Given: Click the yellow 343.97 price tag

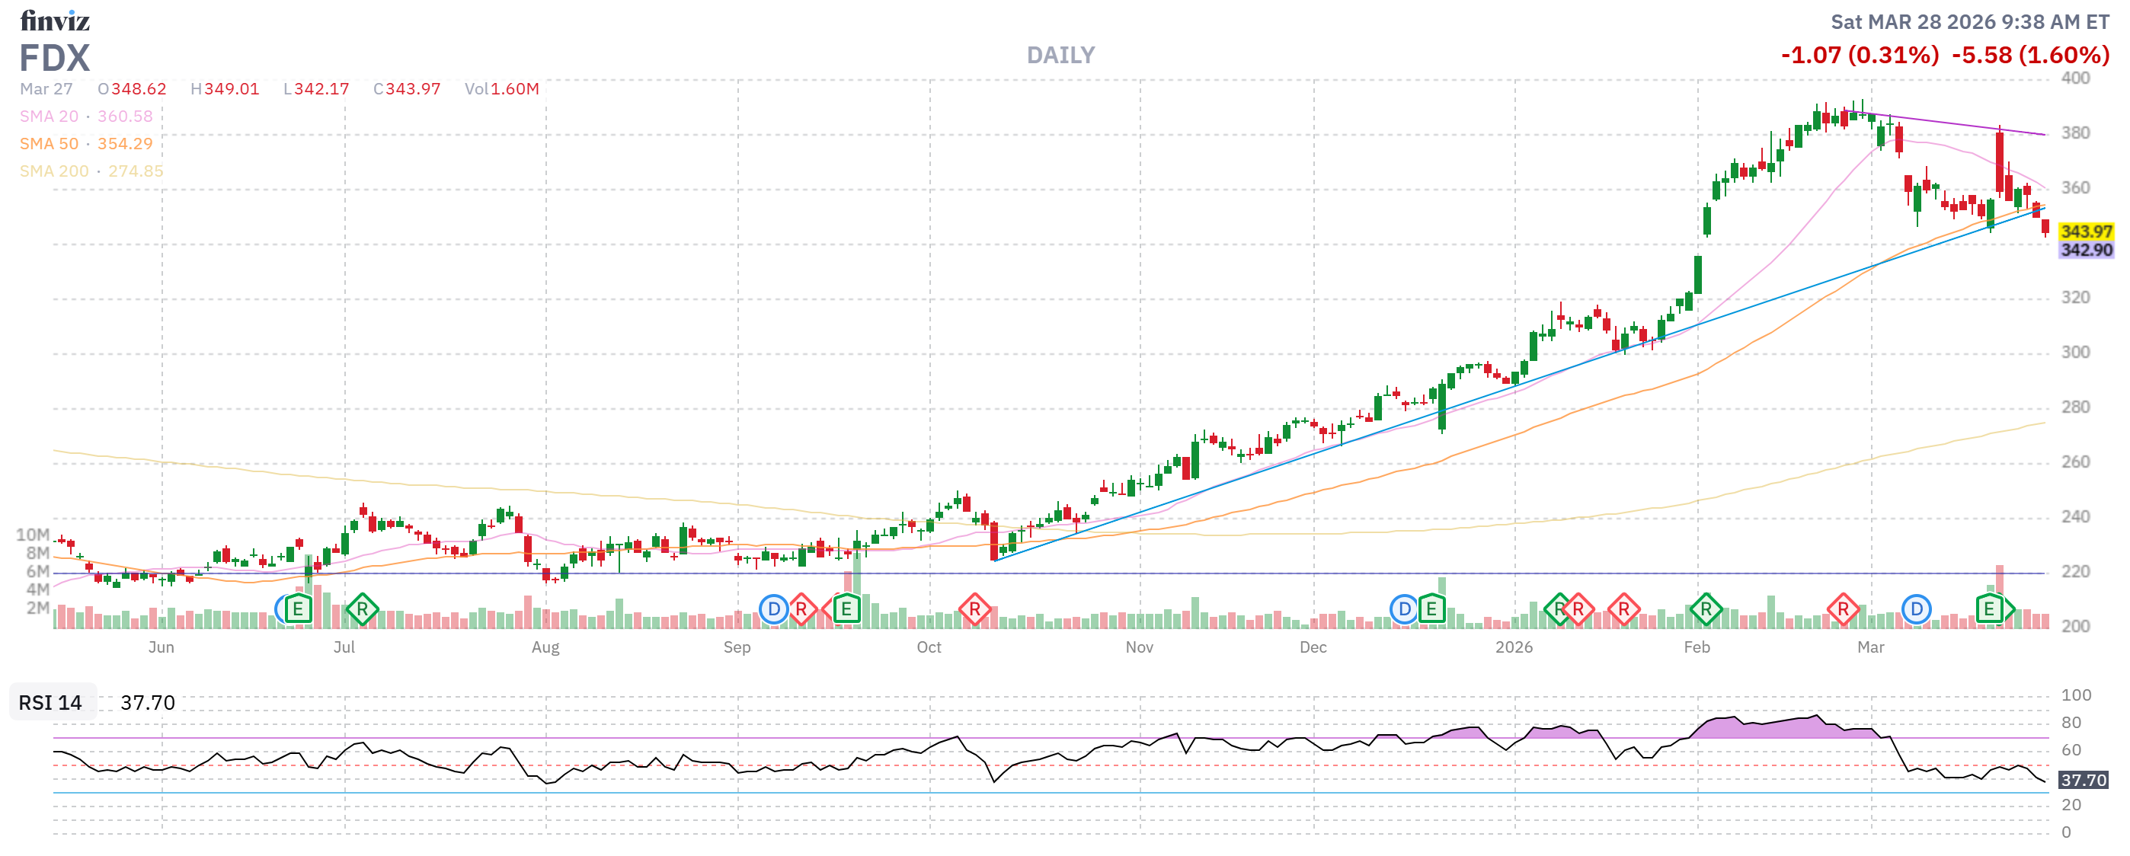Looking at the screenshot, I should click(x=2084, y=232).
